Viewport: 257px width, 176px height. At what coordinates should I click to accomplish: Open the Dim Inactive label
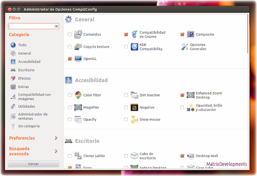coord(150,95)
